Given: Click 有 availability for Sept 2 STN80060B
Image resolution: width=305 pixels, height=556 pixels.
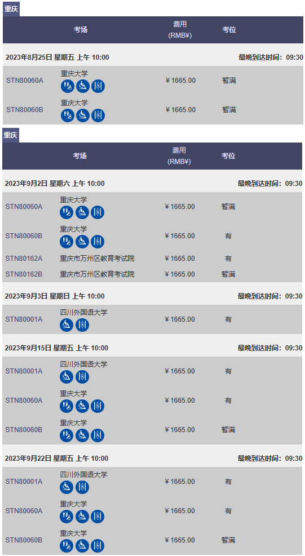Looking at the screenshot, I should [228, 236].
